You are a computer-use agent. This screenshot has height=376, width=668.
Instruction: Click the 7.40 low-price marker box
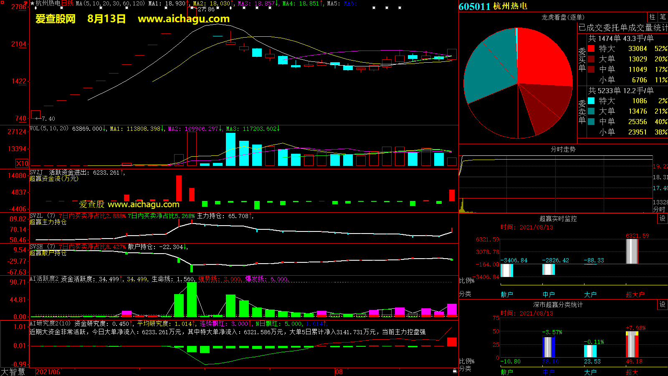click(x=36, y=114)
